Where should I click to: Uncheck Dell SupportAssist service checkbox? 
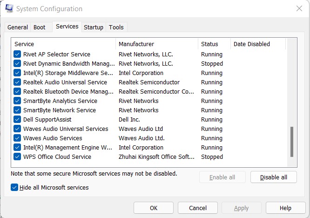[x=17, y=120]
